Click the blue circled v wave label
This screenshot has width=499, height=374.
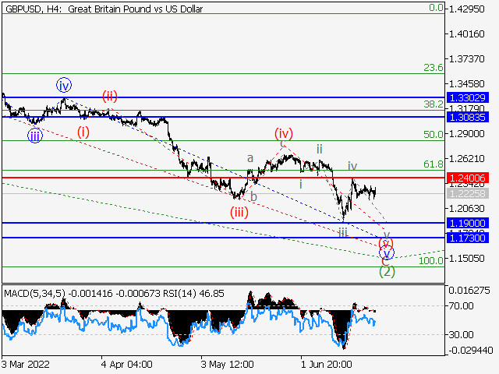pos(387,253)
